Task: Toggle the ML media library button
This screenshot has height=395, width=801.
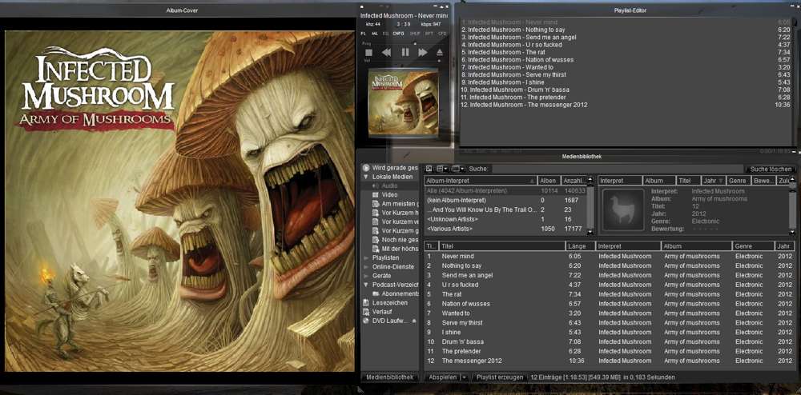Action: (374, 34)
